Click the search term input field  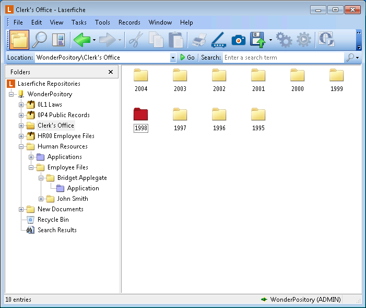[x=284, y=58]
